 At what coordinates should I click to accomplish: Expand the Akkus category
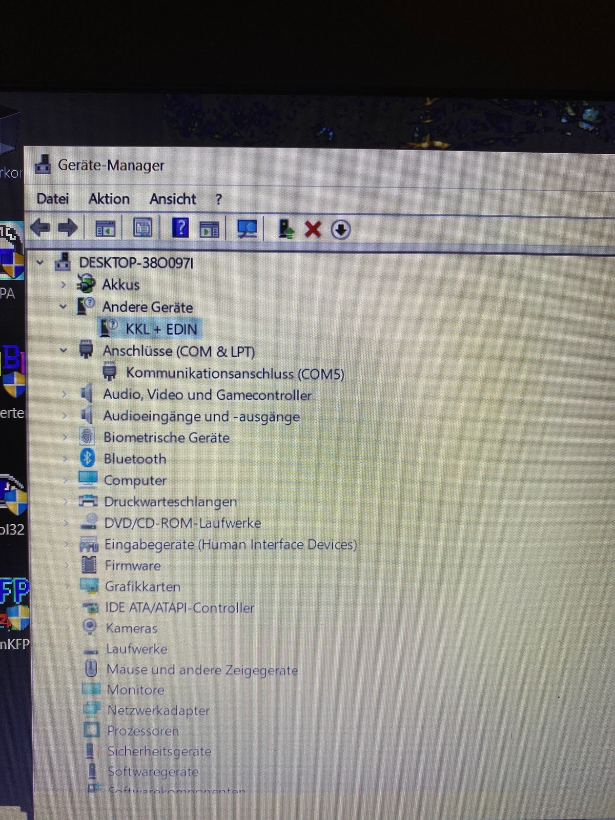(x=63, y=284)
